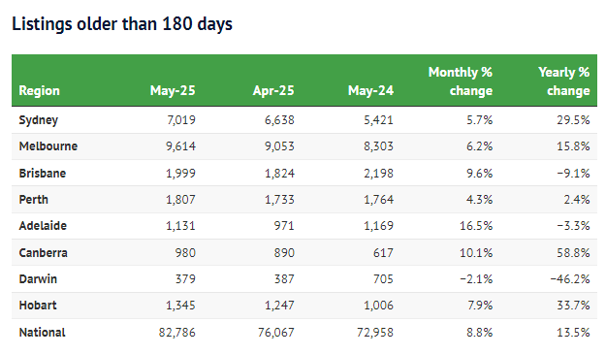Select the Adelaide row label
Image resolution: width=606 pixels, height=355 pixels.
(x=43, y=226)
